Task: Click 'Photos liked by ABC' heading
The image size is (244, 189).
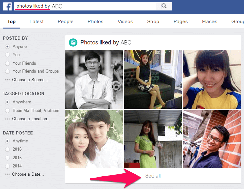Action: (105, 42)
